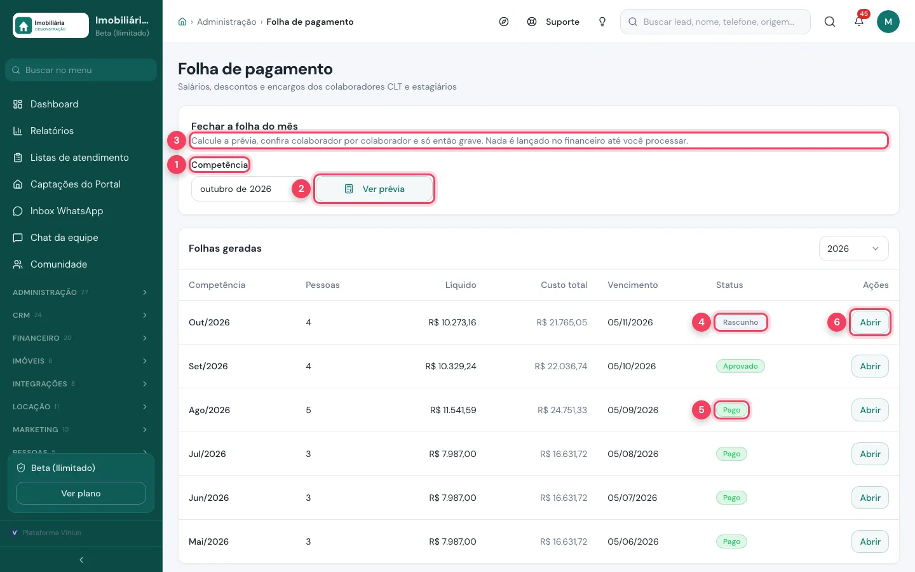This screenshot has width=915, height=572.
Task: Expand the MARKETING section
Action: pyautogui.click(x=81, y=430)
